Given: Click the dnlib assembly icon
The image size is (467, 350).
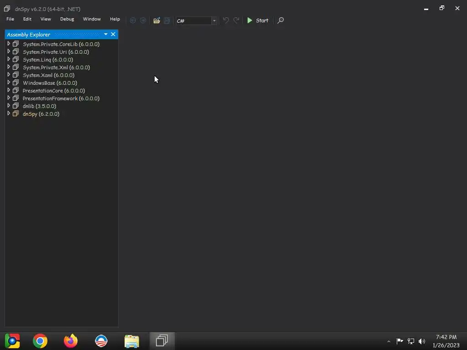Looking at the screenshot, I should pyautogui.click(x=16, y=106).
